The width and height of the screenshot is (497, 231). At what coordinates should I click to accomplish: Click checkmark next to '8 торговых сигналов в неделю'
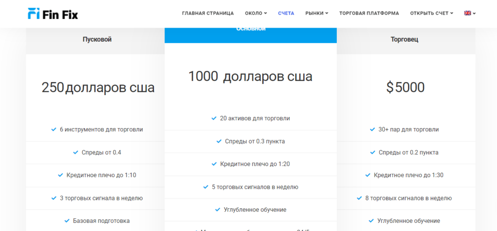pyautogui.click(x=360, y=198)
